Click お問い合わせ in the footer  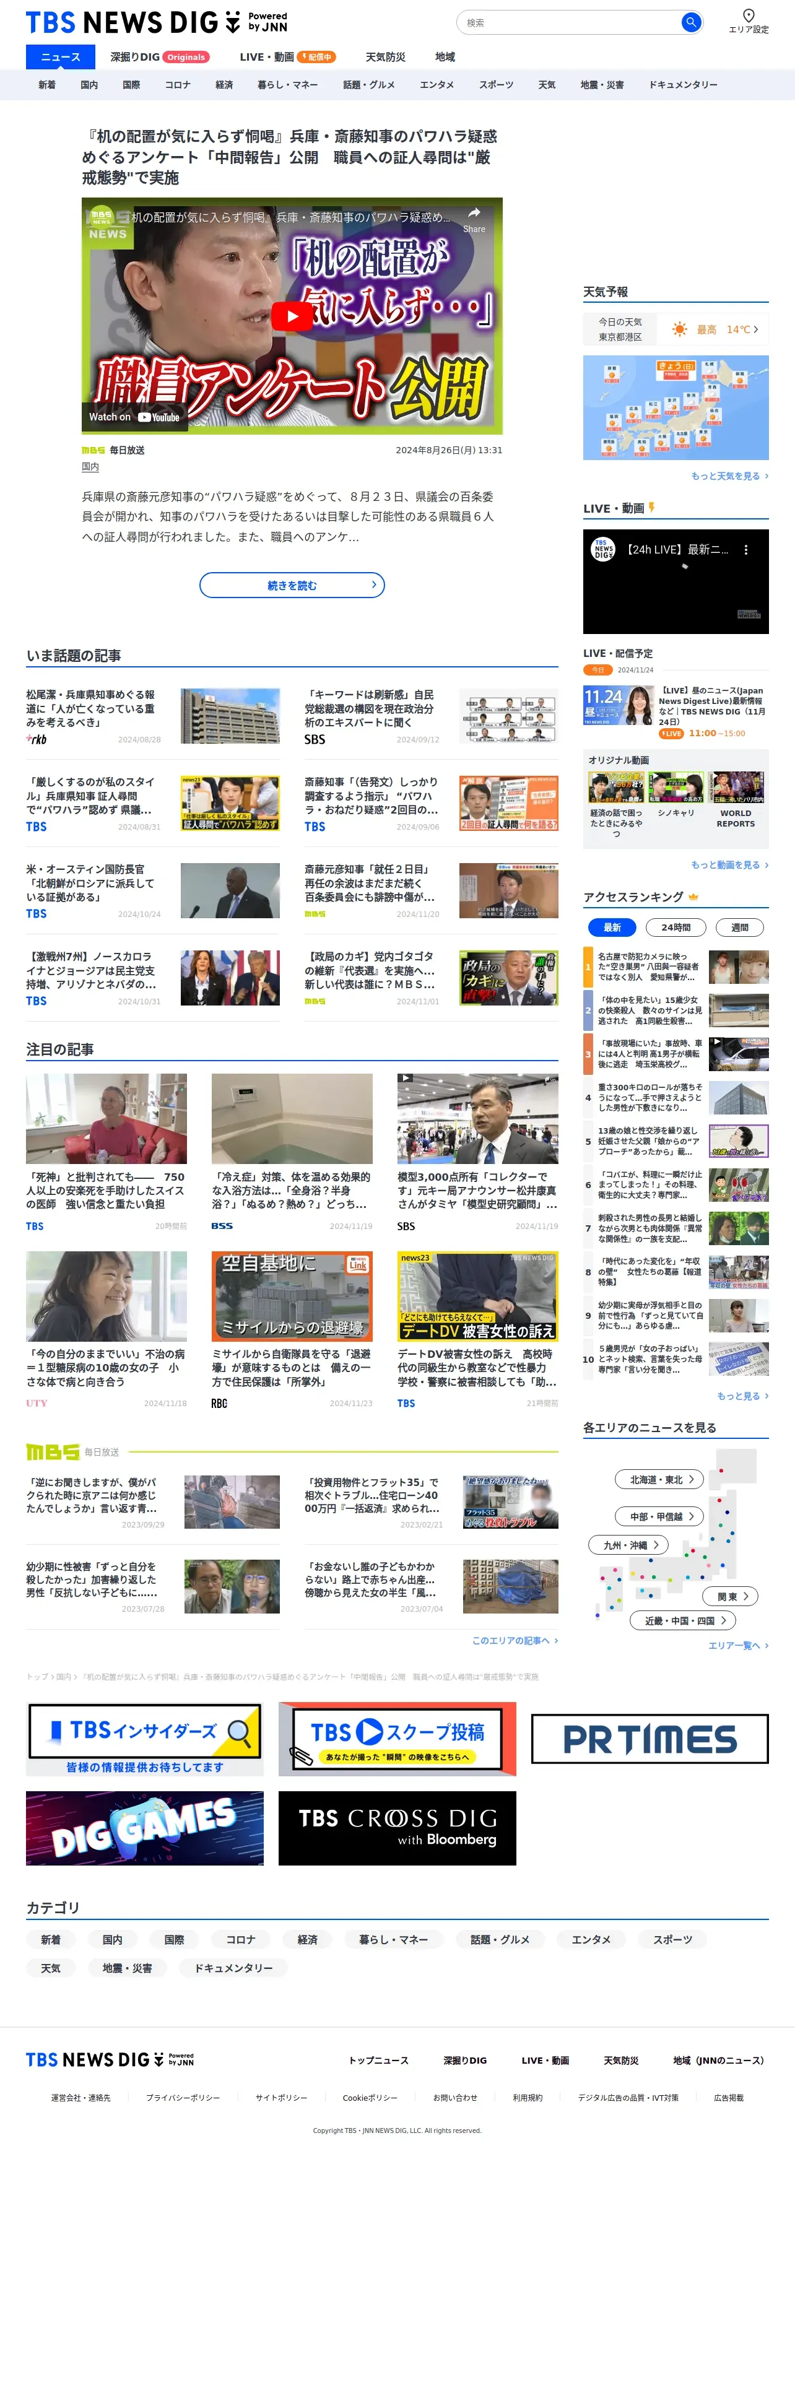455,2098
